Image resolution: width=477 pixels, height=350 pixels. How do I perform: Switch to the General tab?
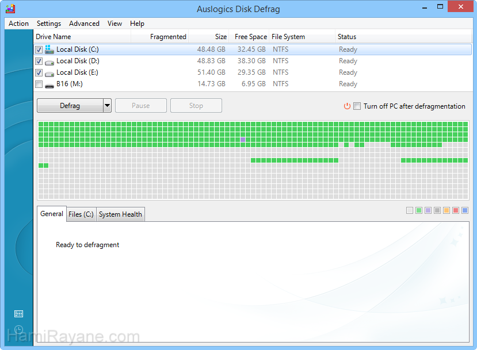click(52, 214)
